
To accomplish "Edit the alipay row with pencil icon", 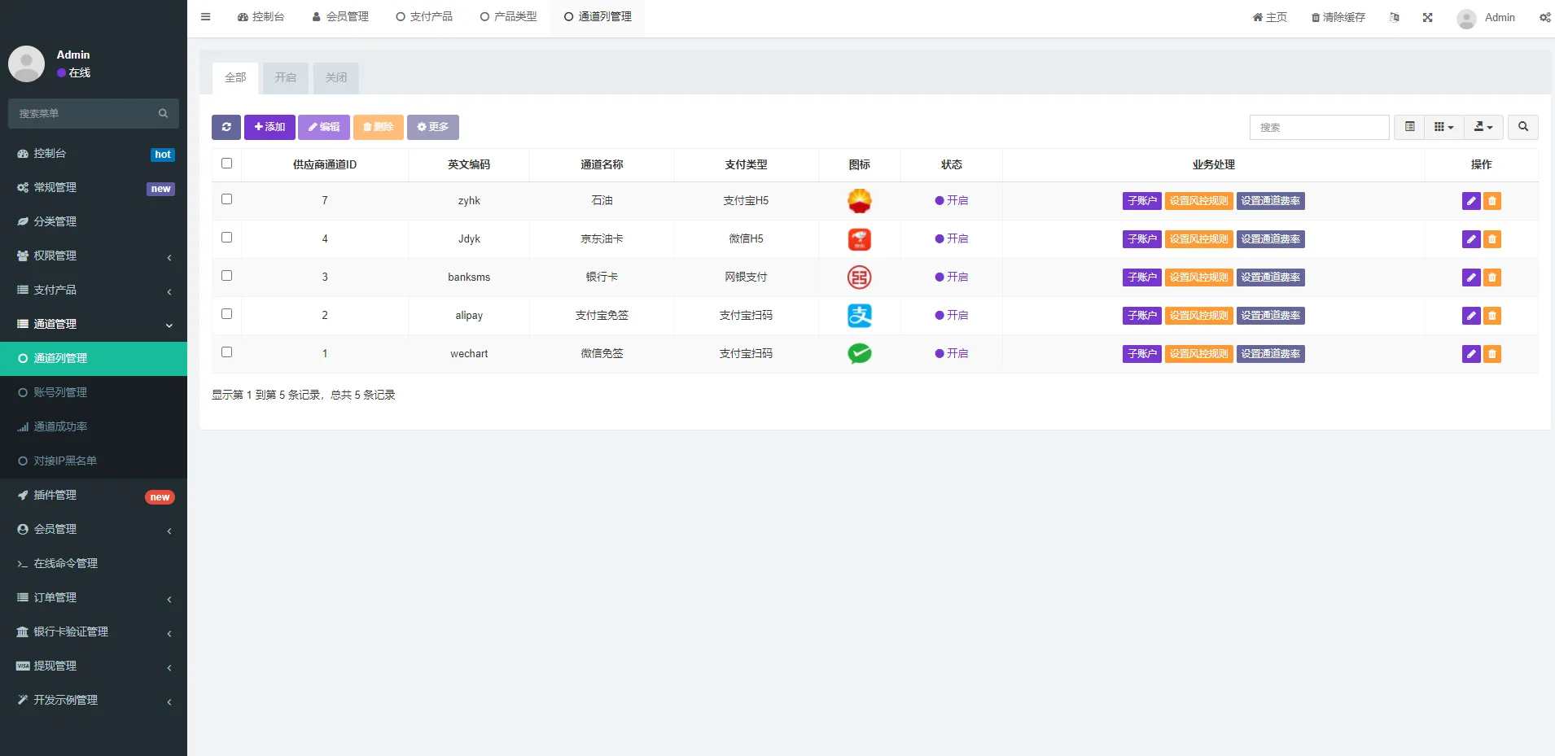I will coord(1471,316).
